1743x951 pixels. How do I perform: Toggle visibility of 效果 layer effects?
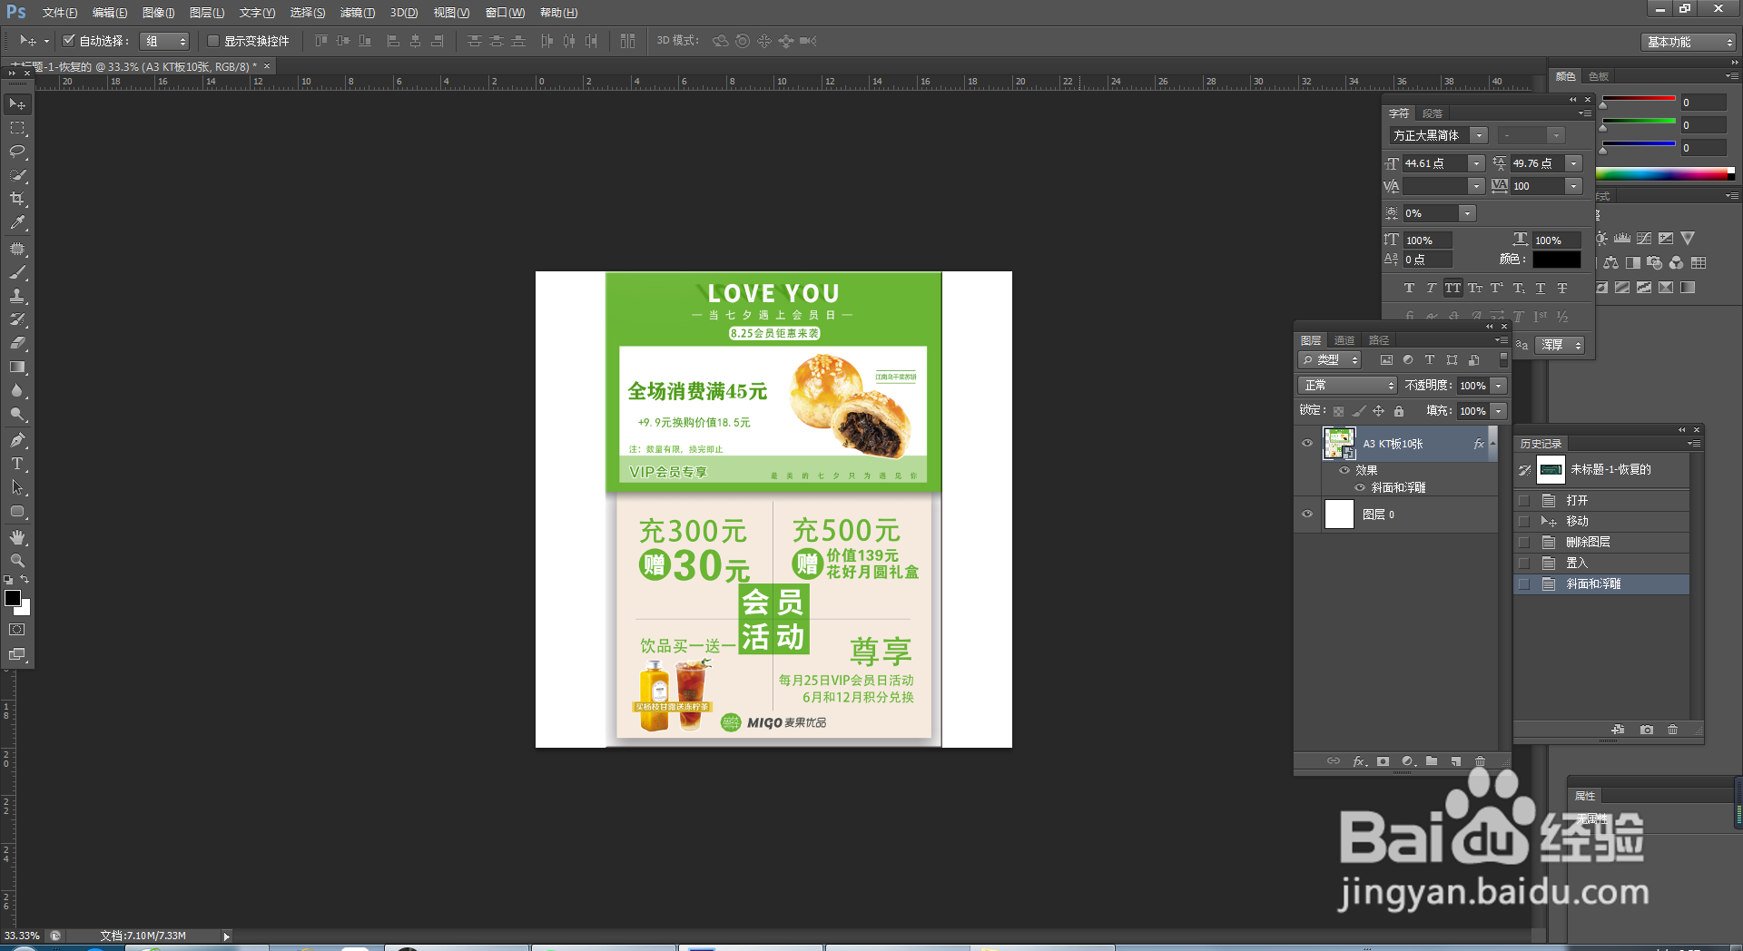coord(1344,470)
